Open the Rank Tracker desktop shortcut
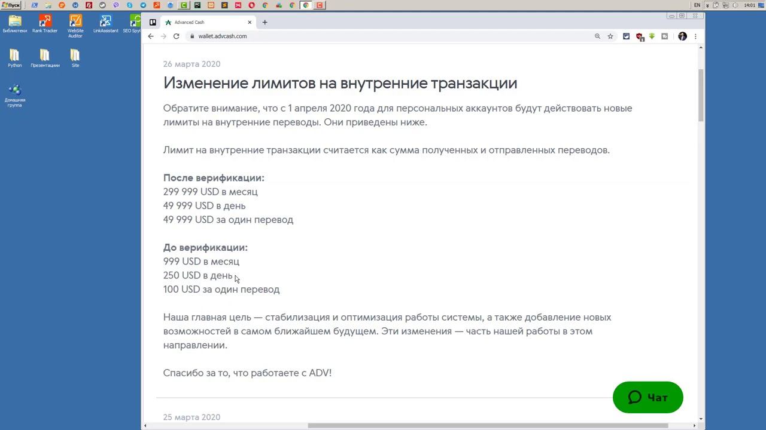766x430 pixels. 45,24
